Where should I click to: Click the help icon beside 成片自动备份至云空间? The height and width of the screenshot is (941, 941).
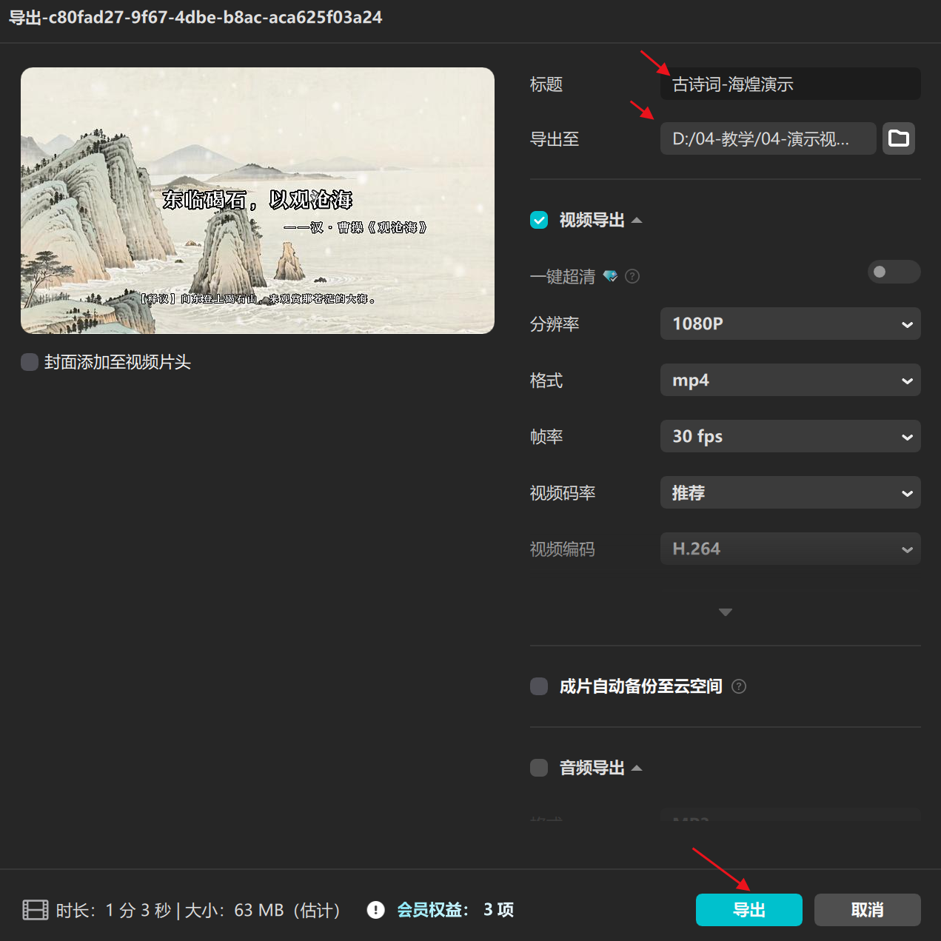pyautogui.click(x=739, y=686)
